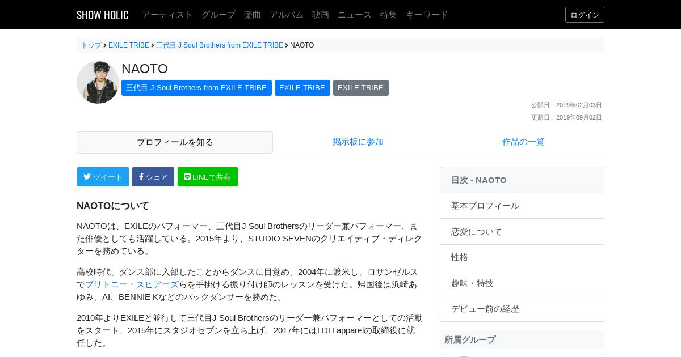Click the ログイン button
The height and width of the screenshot is (357, 681).
(585, 15)
